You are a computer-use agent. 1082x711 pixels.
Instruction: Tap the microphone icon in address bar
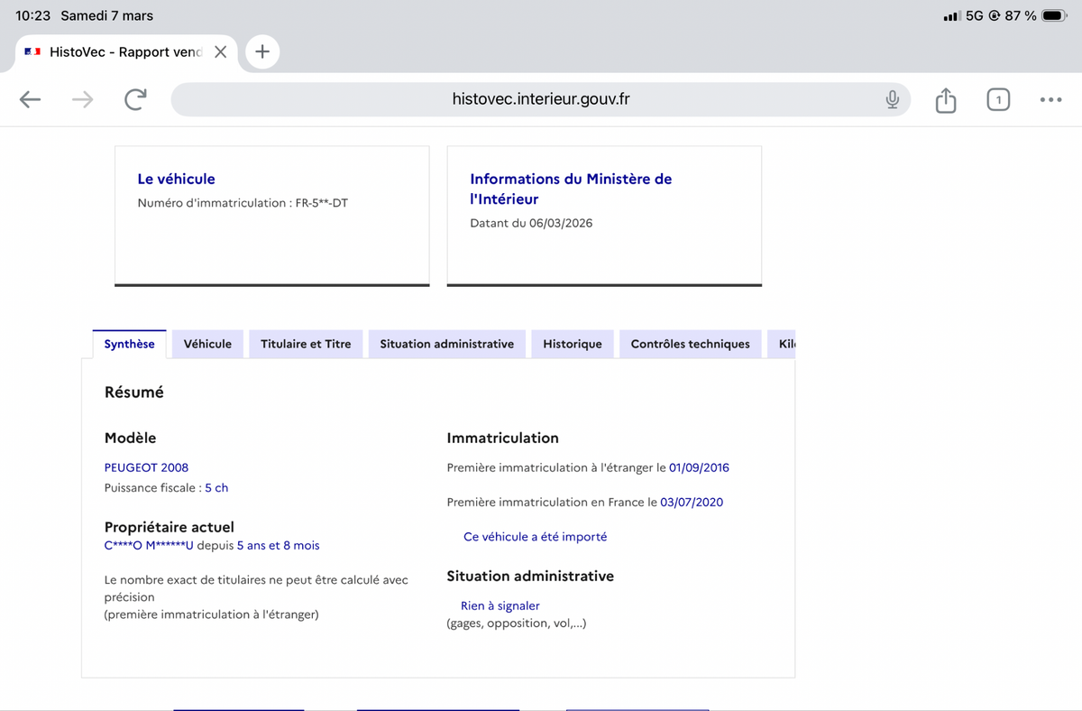[892, 99]
